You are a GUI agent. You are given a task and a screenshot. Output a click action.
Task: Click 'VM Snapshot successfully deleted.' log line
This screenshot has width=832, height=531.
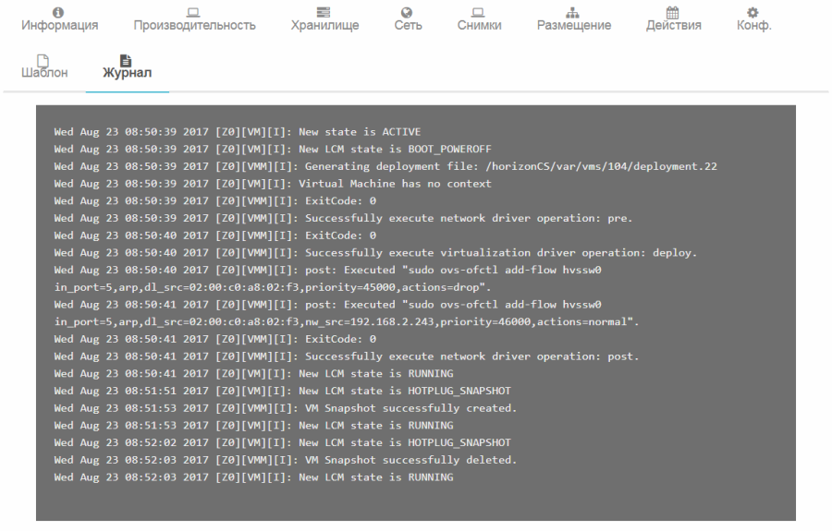[x=286, y=460]
